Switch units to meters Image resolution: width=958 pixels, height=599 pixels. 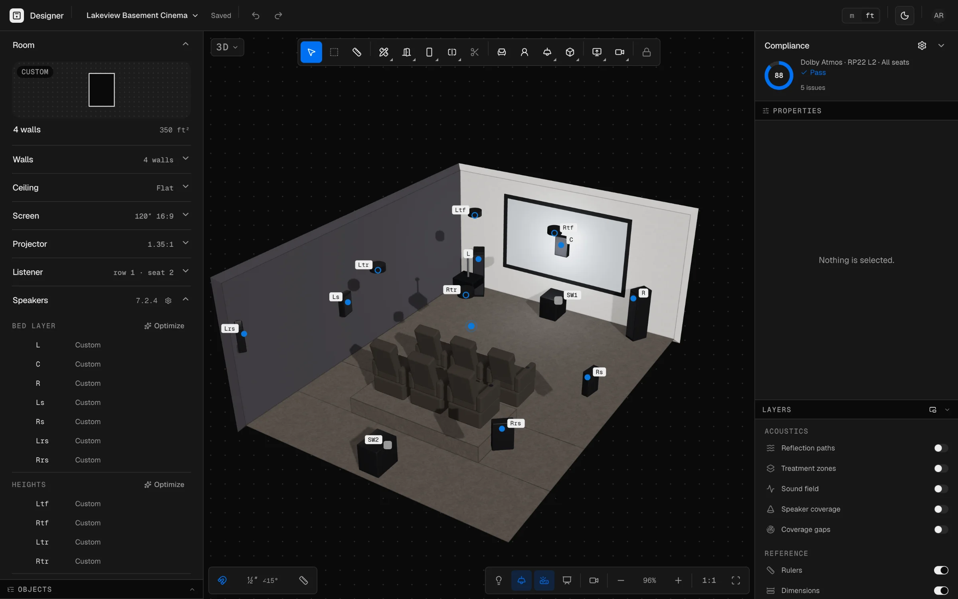click(x=852, y=16)
